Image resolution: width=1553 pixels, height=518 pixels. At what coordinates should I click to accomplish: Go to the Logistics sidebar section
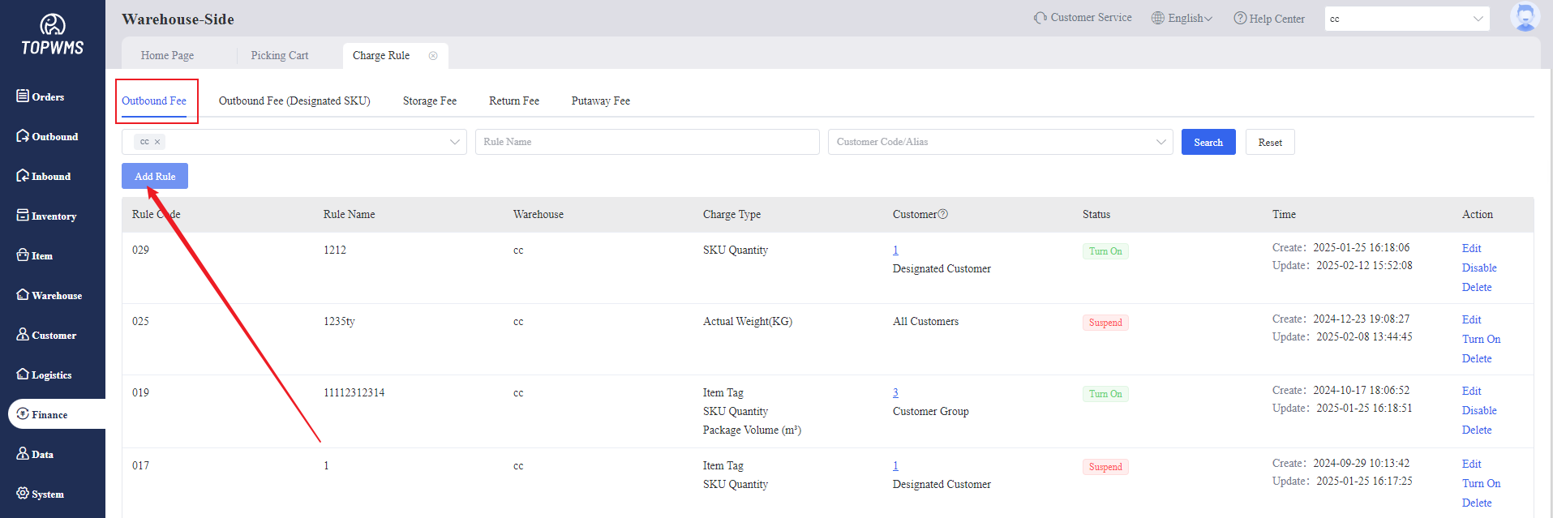click(x=44, y=375)
